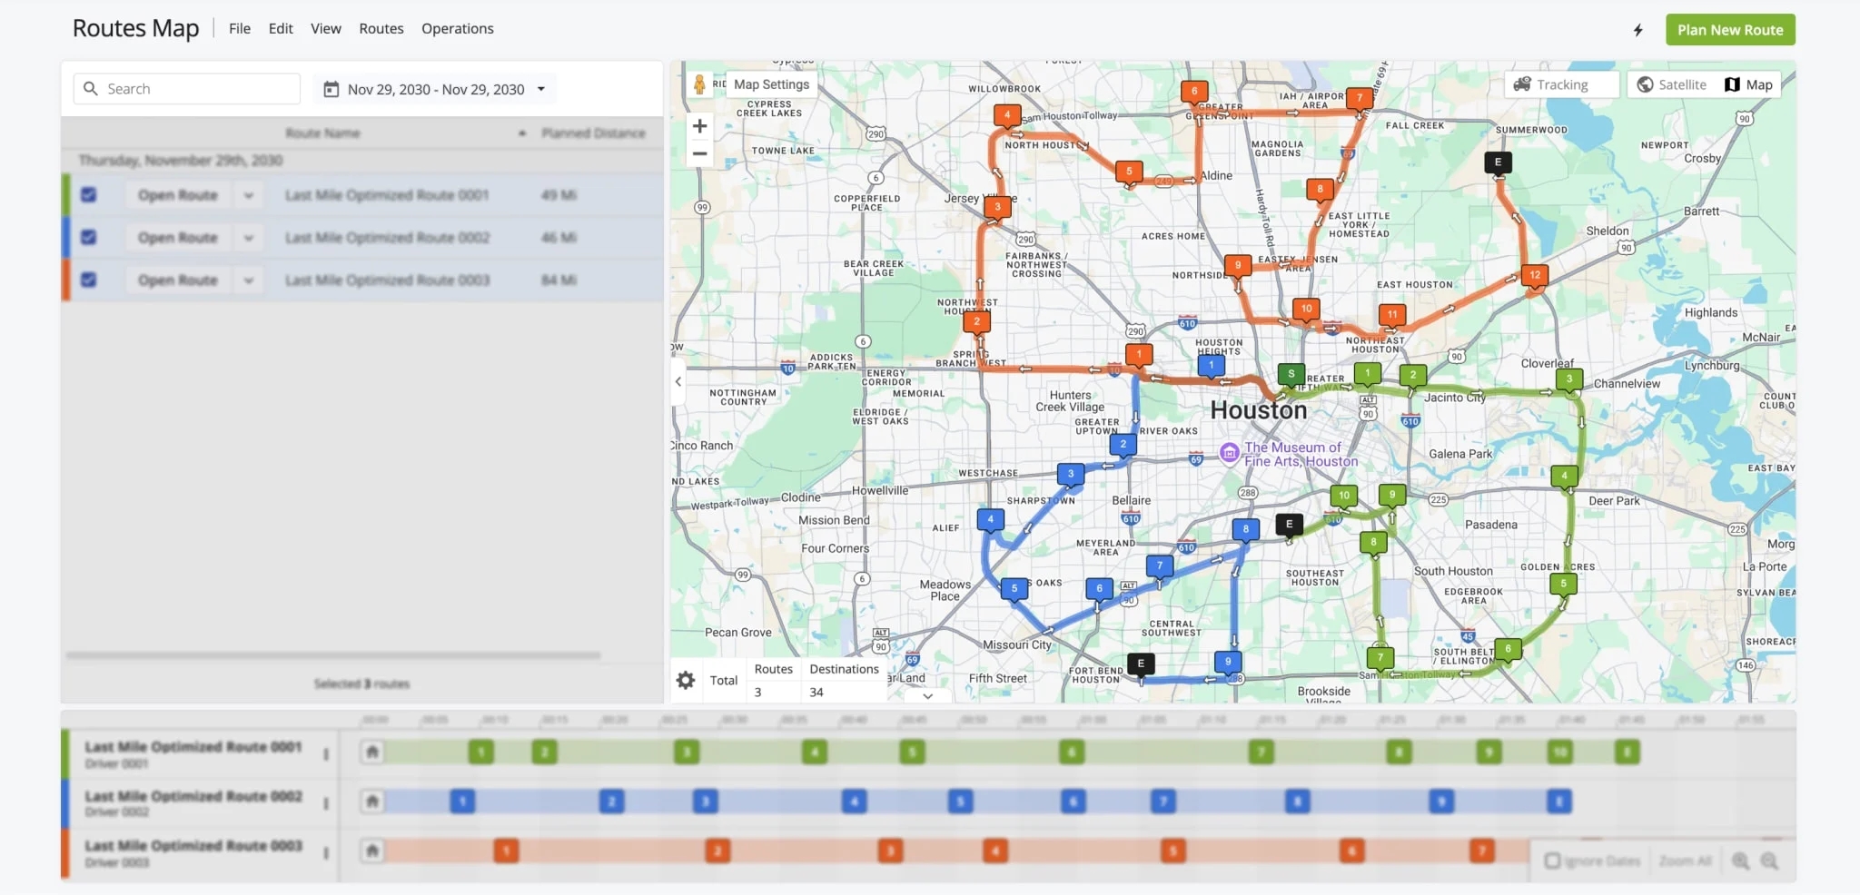Click the Street View pegman icon

click(x=699, y=84)
